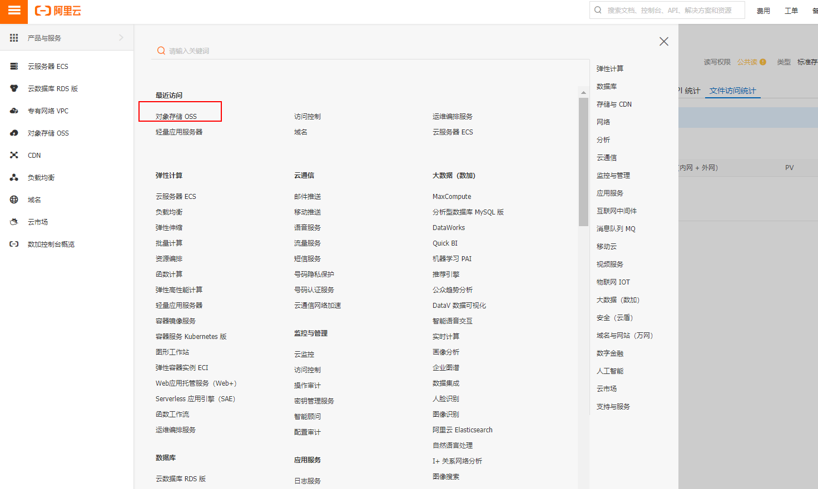Open 邮件推送 product link
818x489 pixels.
308,196
